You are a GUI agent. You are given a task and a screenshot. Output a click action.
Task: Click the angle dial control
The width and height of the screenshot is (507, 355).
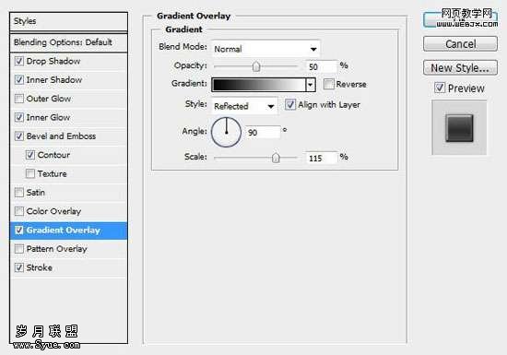tap(226, 132)
